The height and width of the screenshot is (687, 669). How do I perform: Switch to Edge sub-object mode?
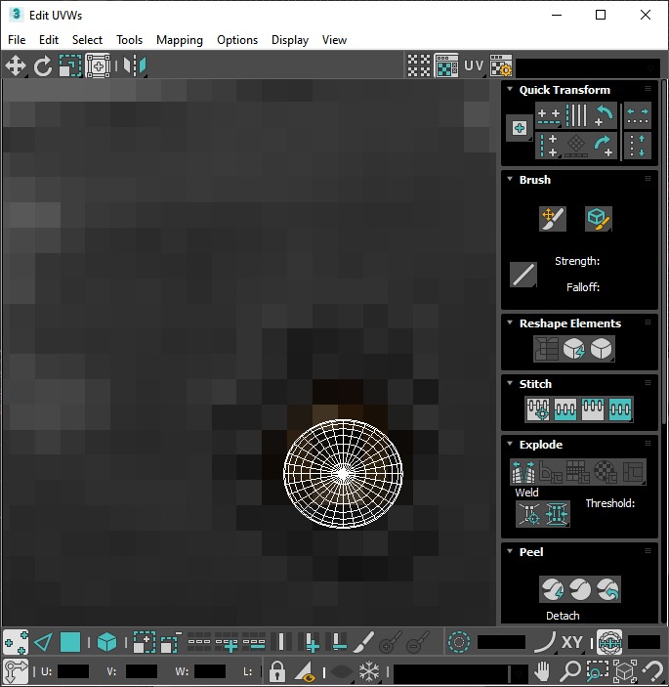43,643
